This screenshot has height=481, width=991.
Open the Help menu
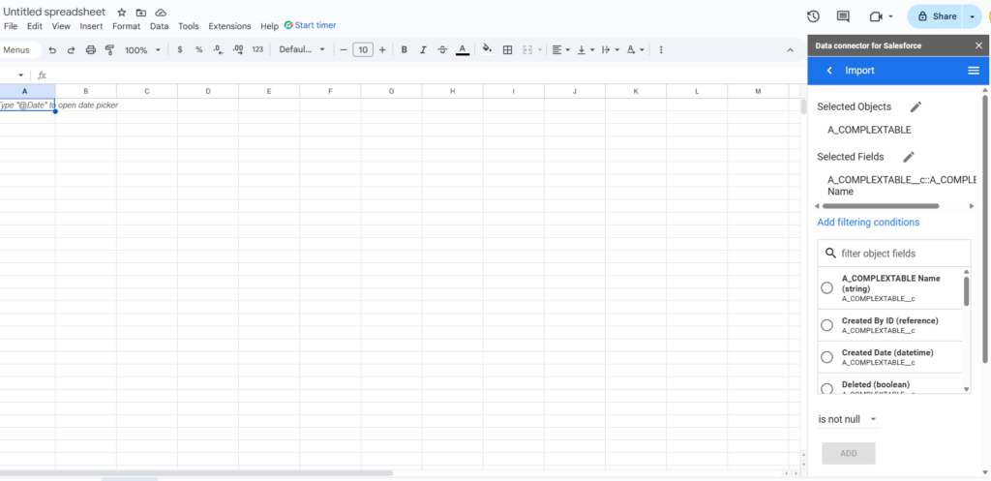click(269, 26)
